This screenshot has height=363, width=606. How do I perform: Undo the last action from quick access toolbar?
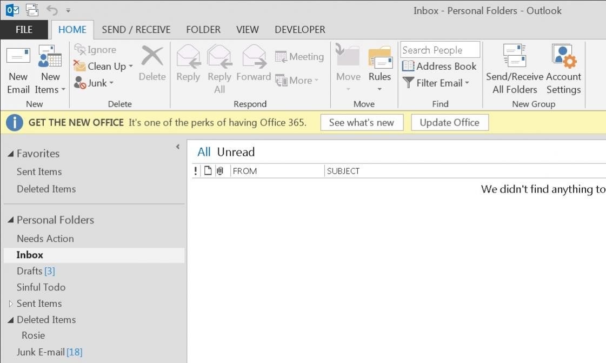(51, 10)
